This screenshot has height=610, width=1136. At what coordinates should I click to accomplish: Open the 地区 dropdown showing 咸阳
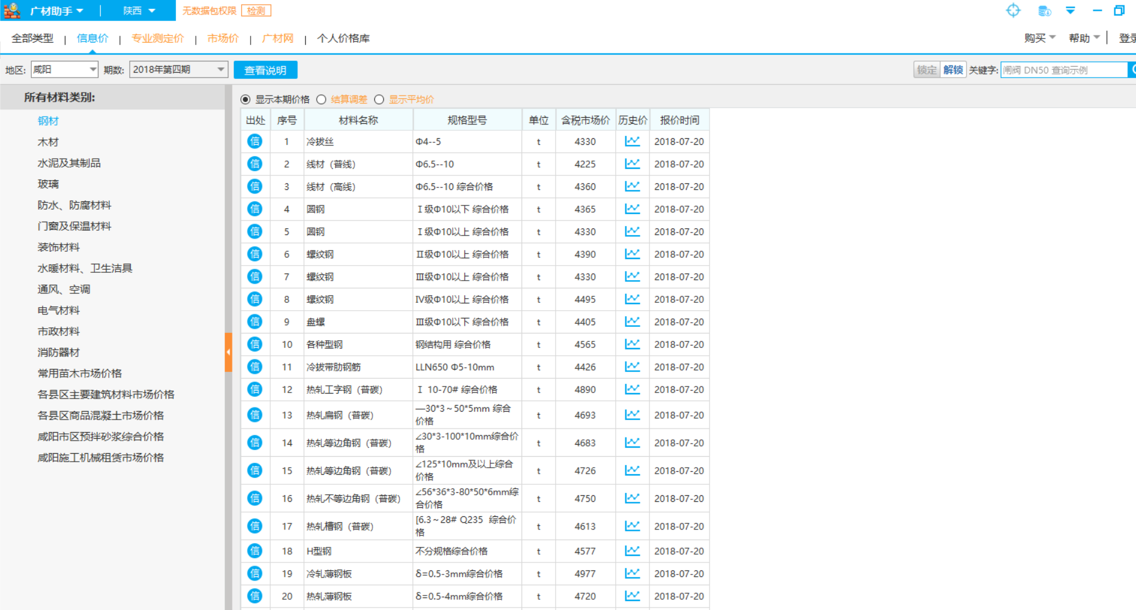[x=64, y=70]
